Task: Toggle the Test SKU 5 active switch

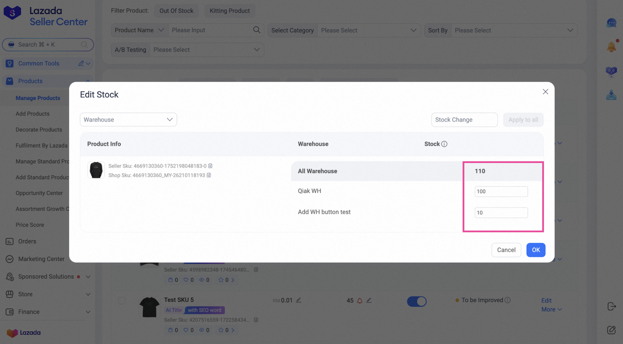Action: [417, 301]
